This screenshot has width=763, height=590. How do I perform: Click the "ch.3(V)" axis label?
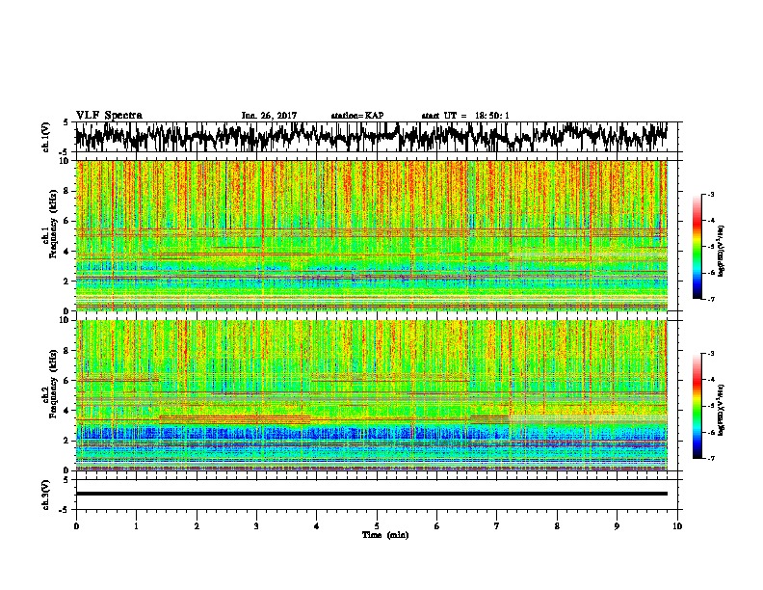click(x=46, y=495)
